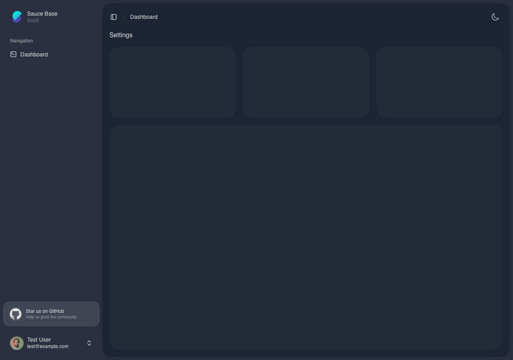Click the Dashboard sidebar navigation icon
This screenshot has height=360, width=513.
[x=13, y=54]
